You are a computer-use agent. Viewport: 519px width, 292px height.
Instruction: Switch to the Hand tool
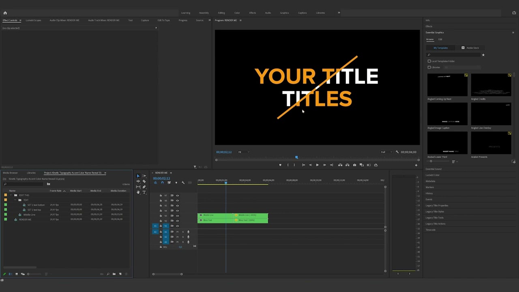pos(138,192)
